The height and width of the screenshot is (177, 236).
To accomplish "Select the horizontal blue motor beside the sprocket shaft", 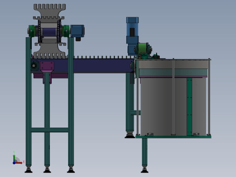I will [77, 31].
